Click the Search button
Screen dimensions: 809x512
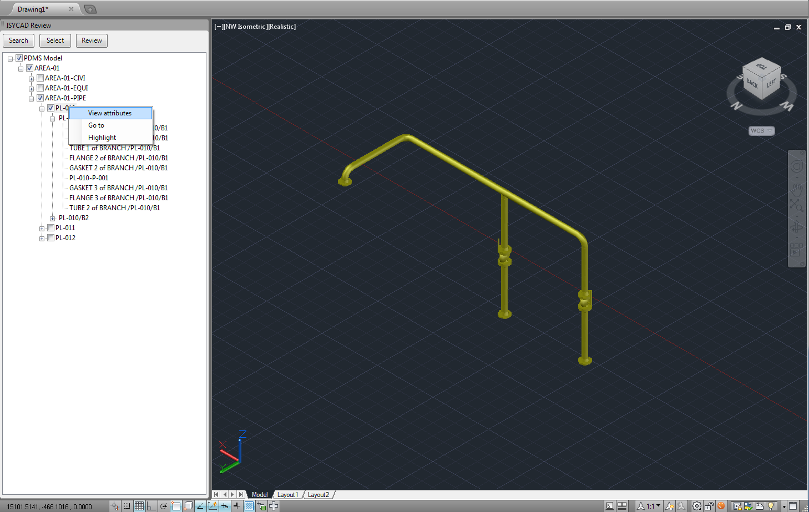(18, 40)
